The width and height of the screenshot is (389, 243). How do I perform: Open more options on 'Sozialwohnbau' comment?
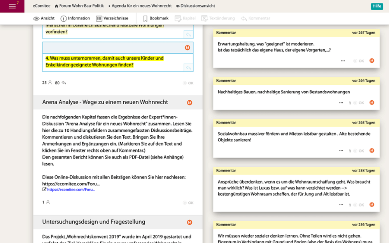(x=341, y=150)
